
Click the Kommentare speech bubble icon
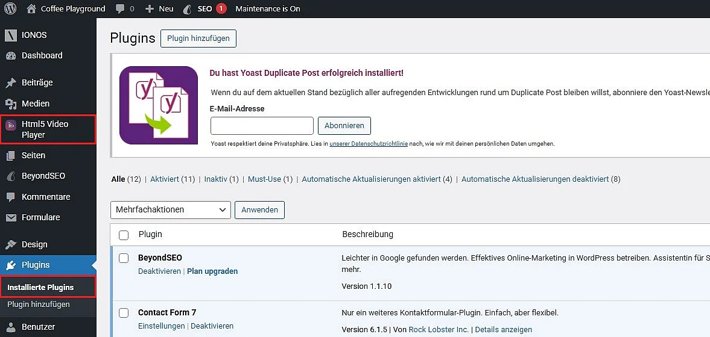pos(11,197)
